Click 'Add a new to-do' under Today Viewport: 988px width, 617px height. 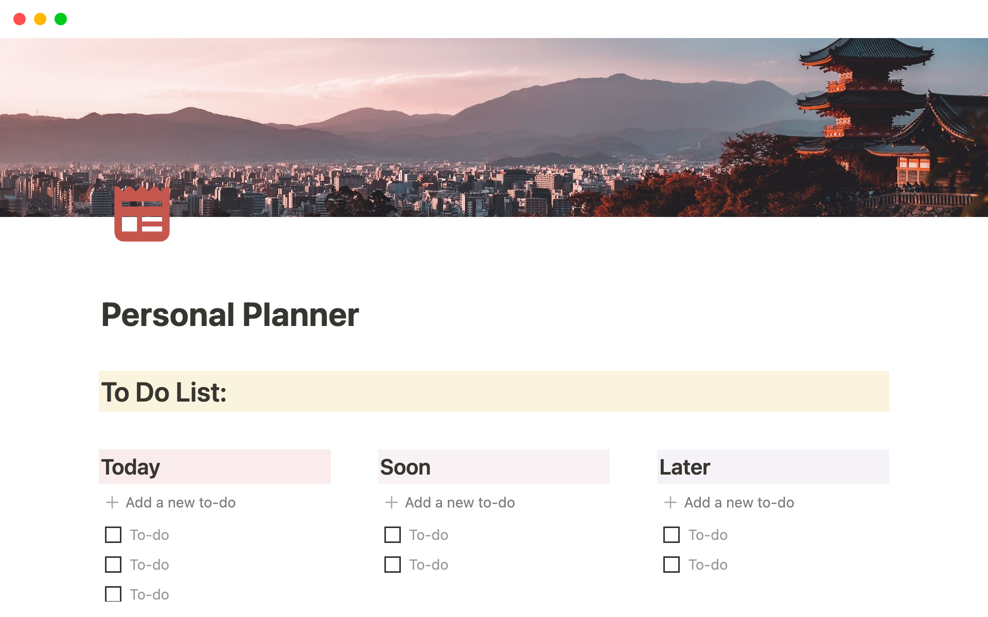(181, 502)
